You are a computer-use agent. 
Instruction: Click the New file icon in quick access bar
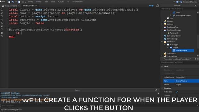pos(9,2)
